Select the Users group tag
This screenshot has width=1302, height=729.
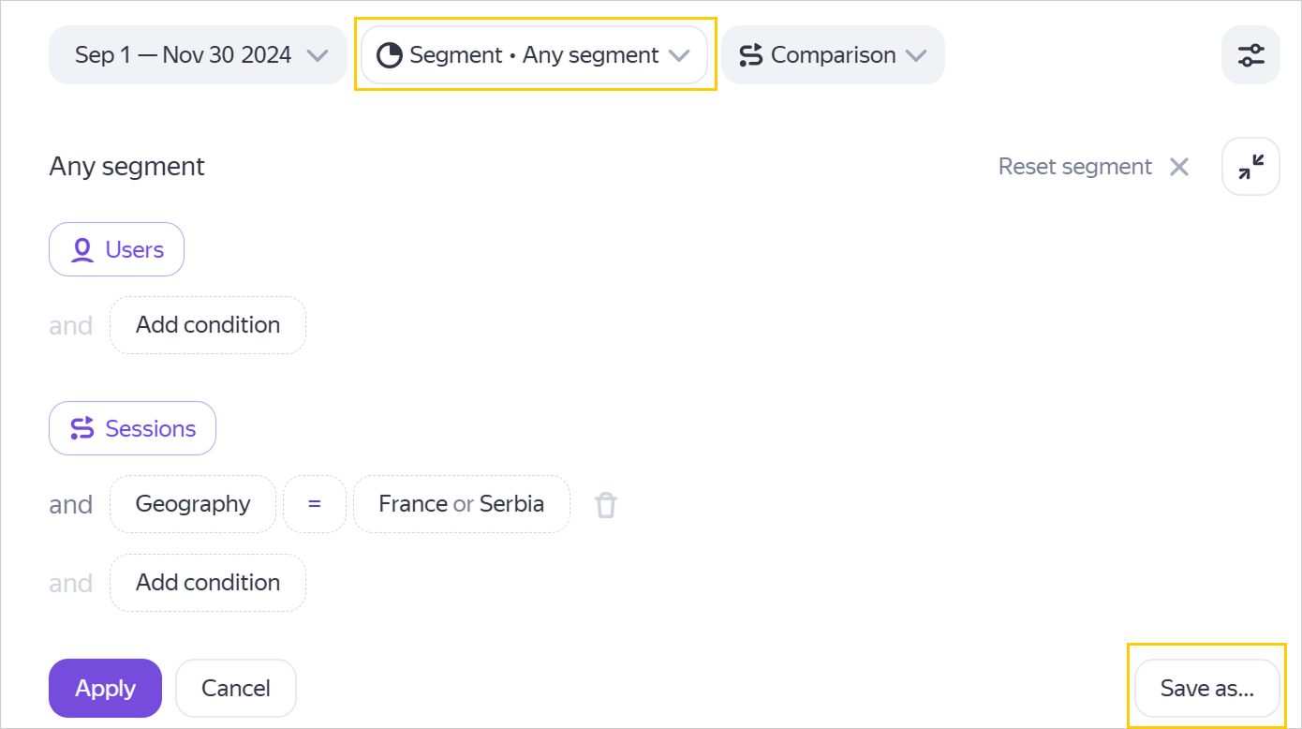(116, 250)
